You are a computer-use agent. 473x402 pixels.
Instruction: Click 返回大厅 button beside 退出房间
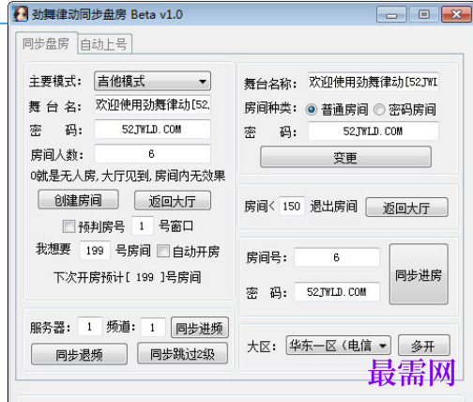406,208
